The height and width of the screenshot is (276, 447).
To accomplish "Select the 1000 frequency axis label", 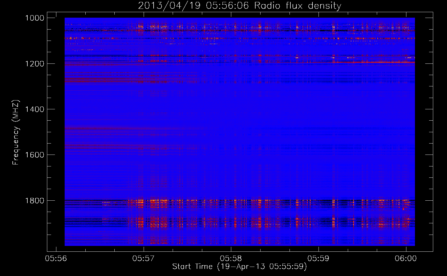I will [x=35, y=18].
